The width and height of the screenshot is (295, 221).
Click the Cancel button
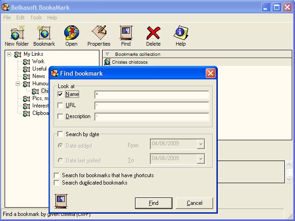coord(194,203)
